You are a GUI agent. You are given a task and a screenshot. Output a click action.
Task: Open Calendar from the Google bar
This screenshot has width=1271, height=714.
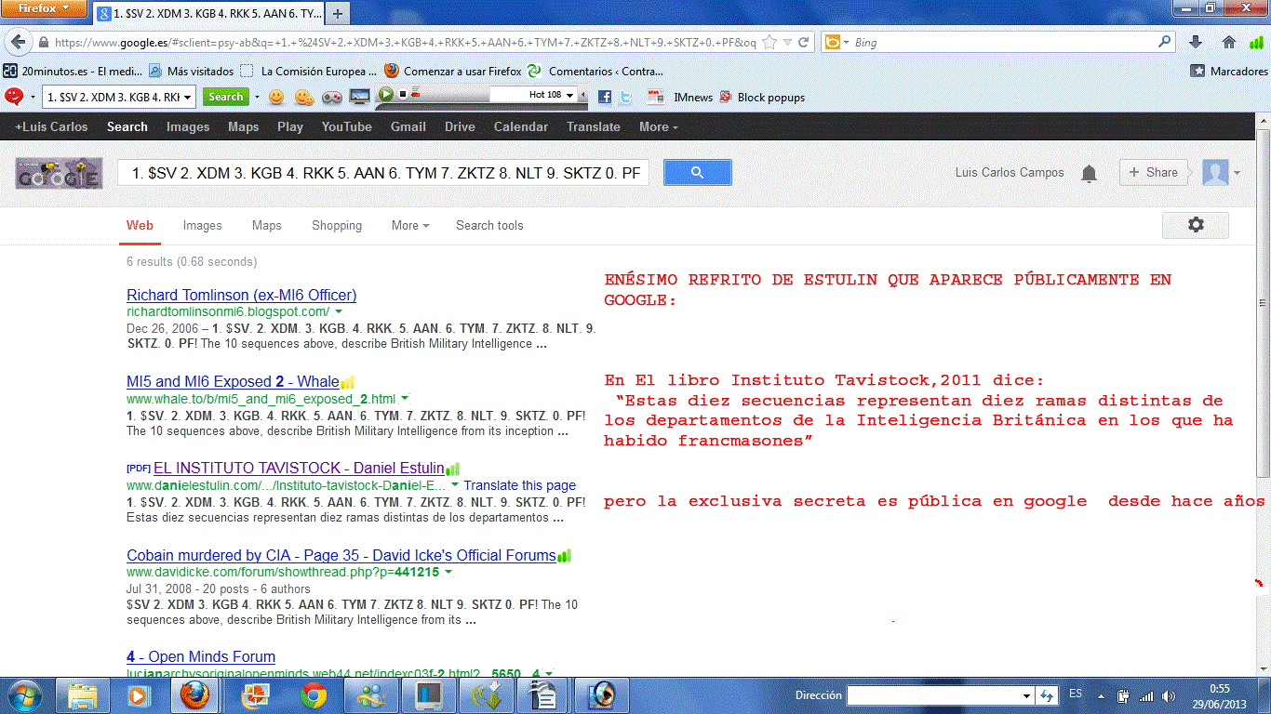[x=521, y=127]
